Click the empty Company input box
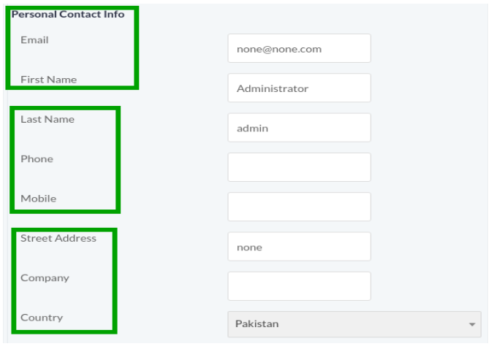494x349 pixels. (x=299, y=286)
